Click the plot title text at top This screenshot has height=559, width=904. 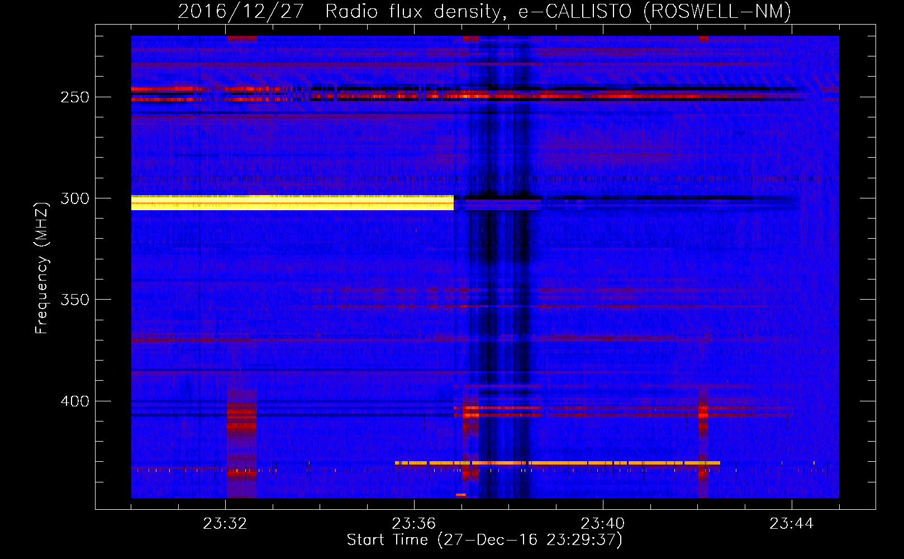(x=484, y=11)
